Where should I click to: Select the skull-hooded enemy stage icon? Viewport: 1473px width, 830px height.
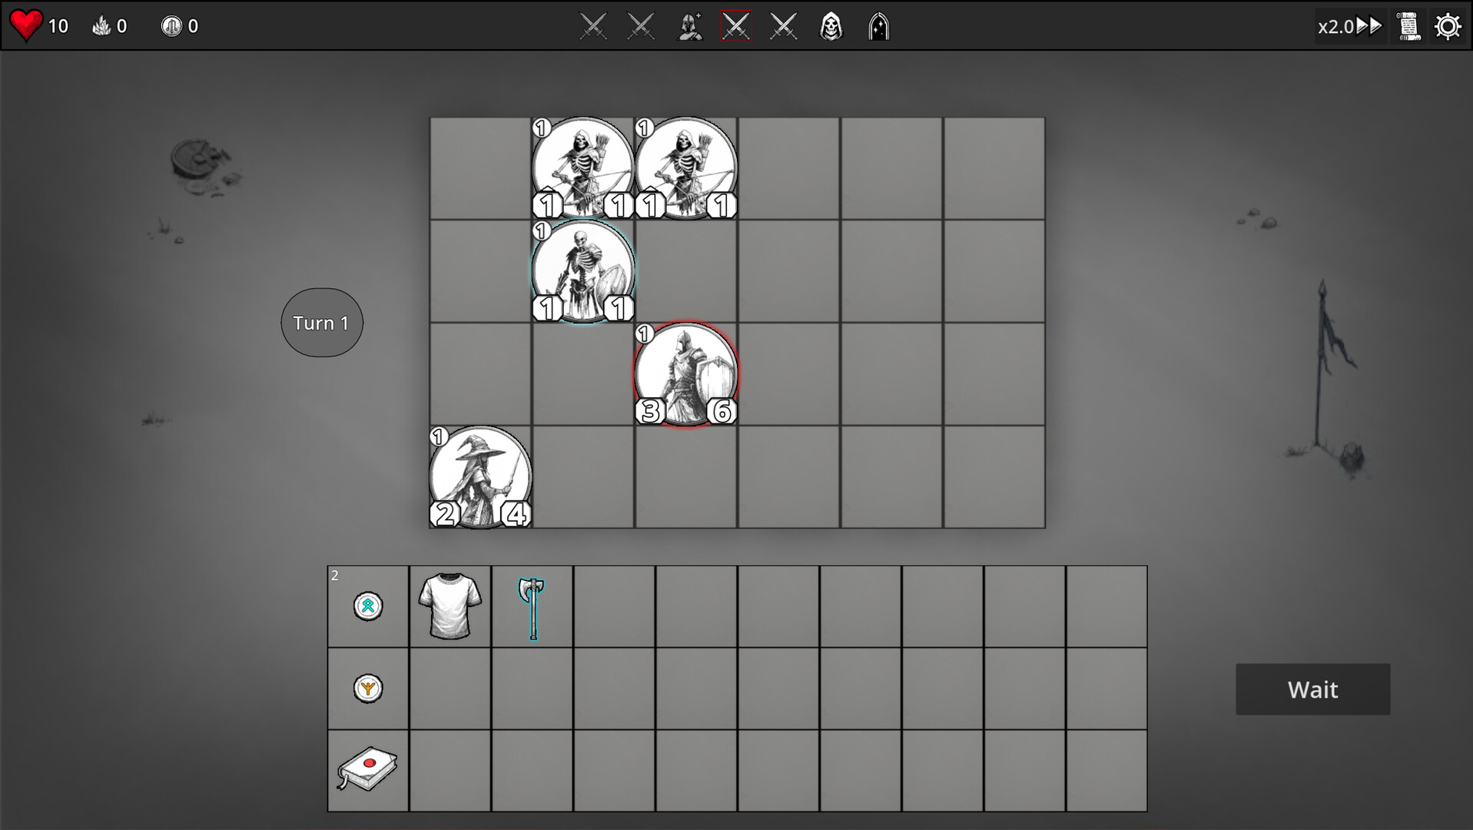[831, 26]
